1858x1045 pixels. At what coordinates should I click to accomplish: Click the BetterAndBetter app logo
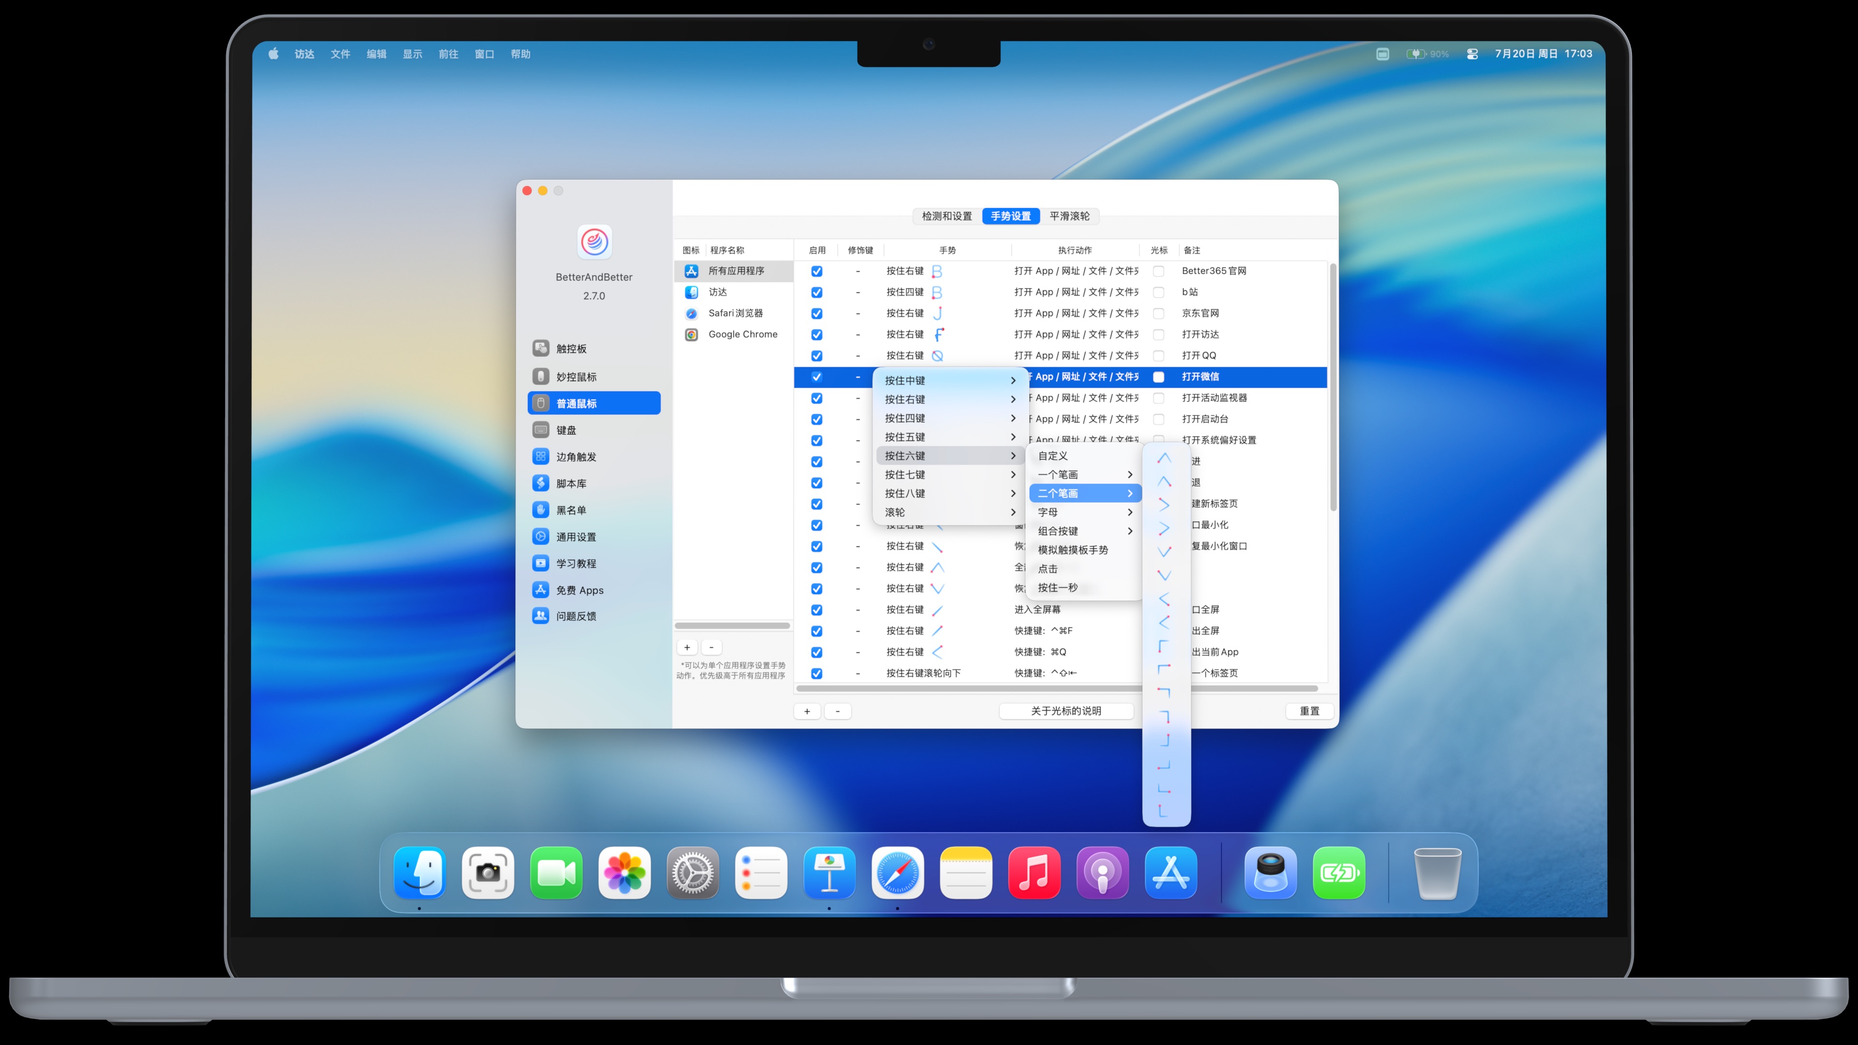tap(594, 241)
